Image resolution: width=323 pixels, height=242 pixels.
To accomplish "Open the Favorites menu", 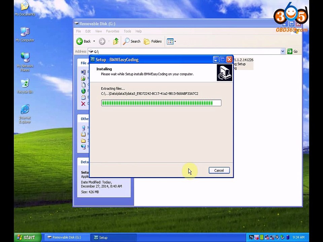I will (x=113, y=31).
